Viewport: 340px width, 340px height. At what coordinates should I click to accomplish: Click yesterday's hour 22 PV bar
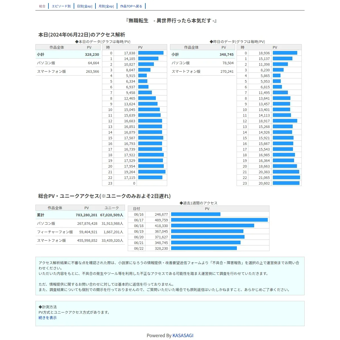[x=286, y=178]
